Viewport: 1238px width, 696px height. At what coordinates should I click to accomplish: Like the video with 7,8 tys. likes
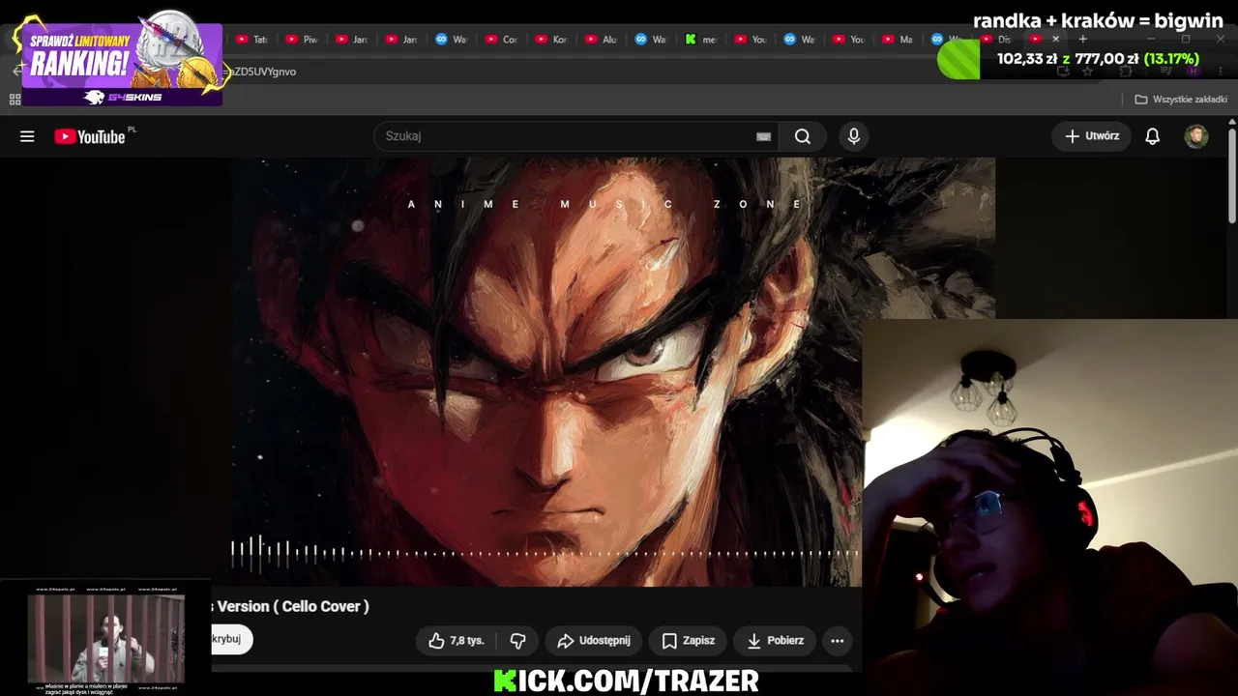457,640
